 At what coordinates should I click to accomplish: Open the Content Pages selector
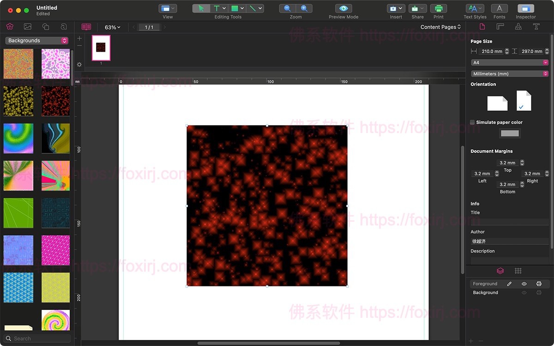coord(440,27)
